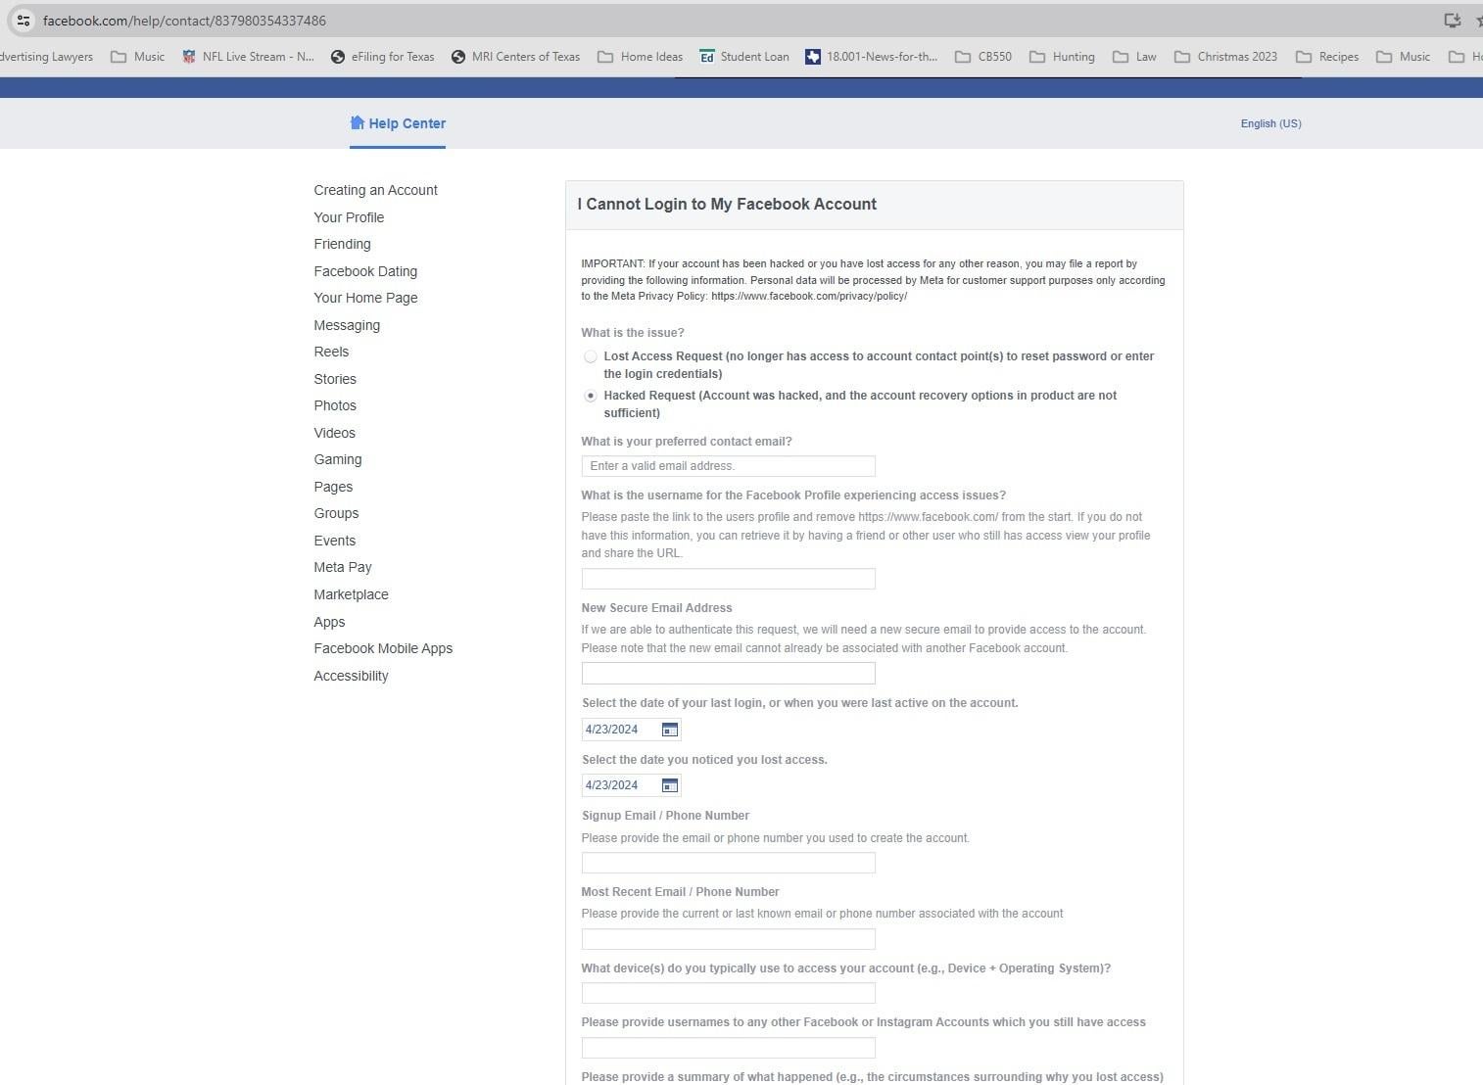
Task: Open Home Ideas bookmark folder
Action: (x=640, y=57)
